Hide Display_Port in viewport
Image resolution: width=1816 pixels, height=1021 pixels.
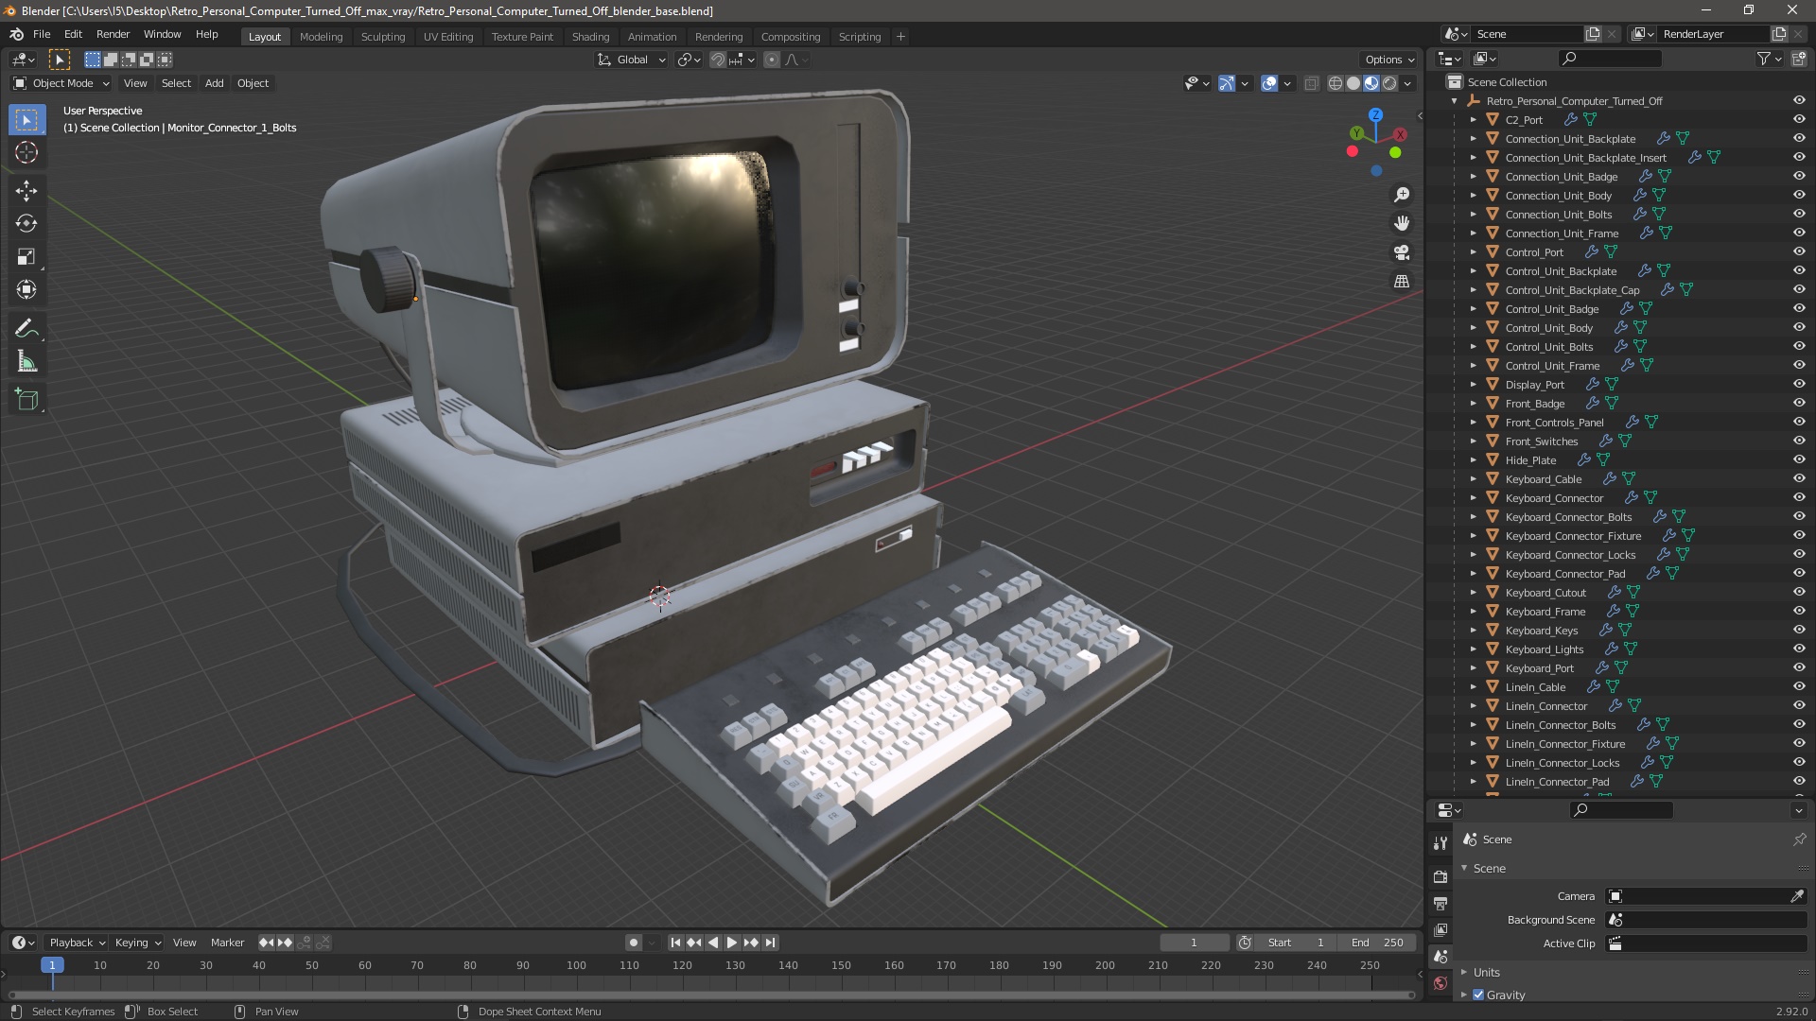pyautogui.click(x=1799, y=385)
